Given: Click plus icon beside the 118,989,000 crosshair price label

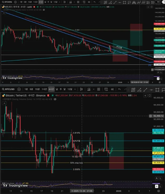Looking at the screenshot, I should coord(152,70).
